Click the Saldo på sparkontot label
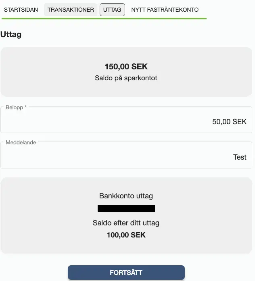Screen dimensions: 255x281 (126, 78)
